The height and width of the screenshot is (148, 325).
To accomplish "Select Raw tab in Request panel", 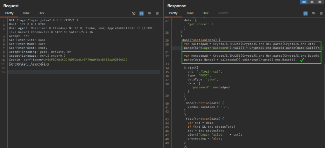I will [26, 13].
